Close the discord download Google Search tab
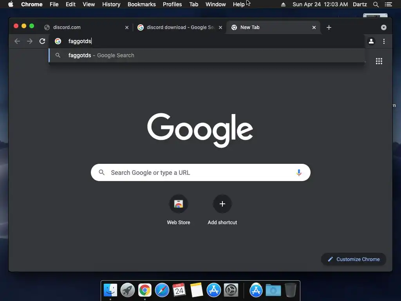The width and height of the screenshot is (401, 301). pyautogui.click(x=220, y=27)
